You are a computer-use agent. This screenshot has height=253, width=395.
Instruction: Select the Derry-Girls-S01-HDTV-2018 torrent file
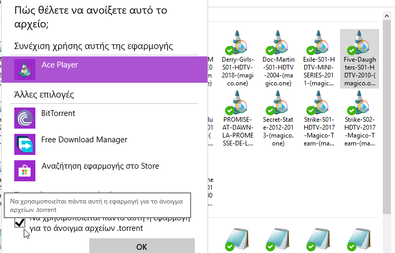(237, 59)
